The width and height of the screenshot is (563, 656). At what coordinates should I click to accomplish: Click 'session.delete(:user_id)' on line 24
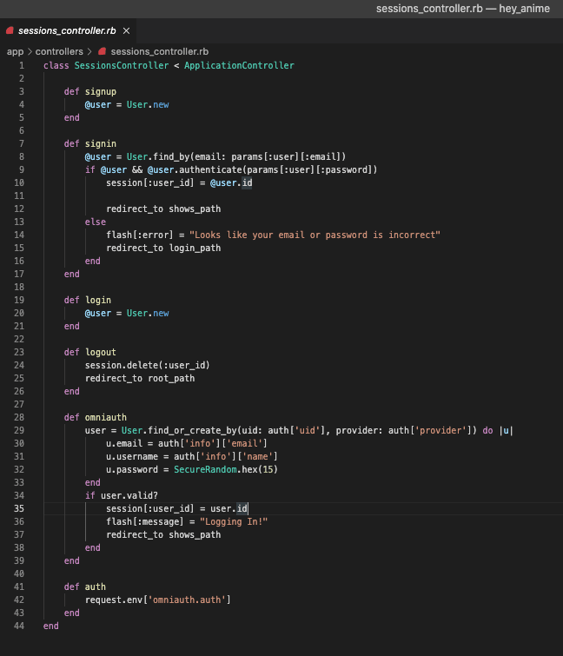tap(148, 365)
